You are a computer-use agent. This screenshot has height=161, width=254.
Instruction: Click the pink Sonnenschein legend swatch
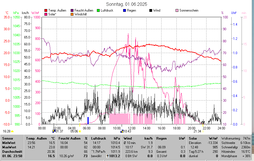click(x=177, y=10)
